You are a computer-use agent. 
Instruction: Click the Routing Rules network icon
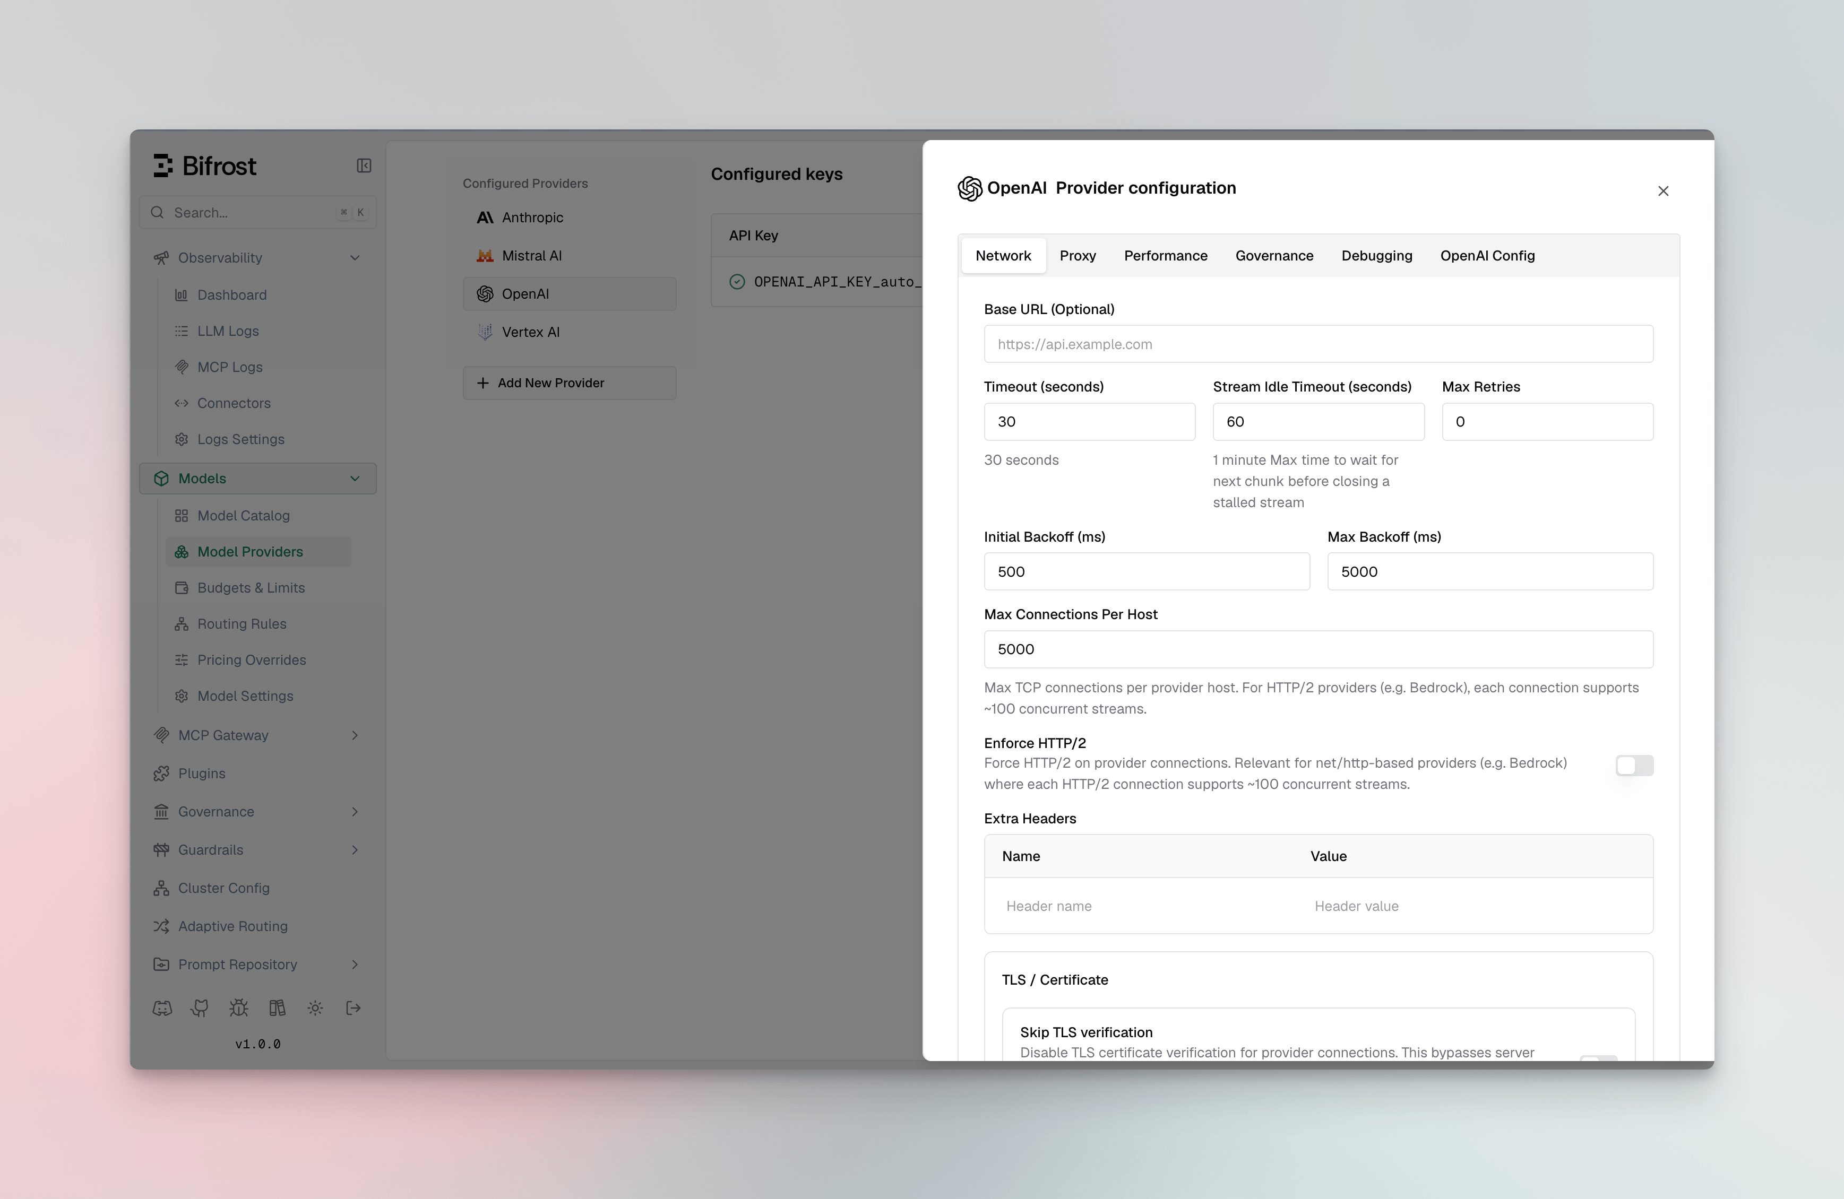(182, 624)
